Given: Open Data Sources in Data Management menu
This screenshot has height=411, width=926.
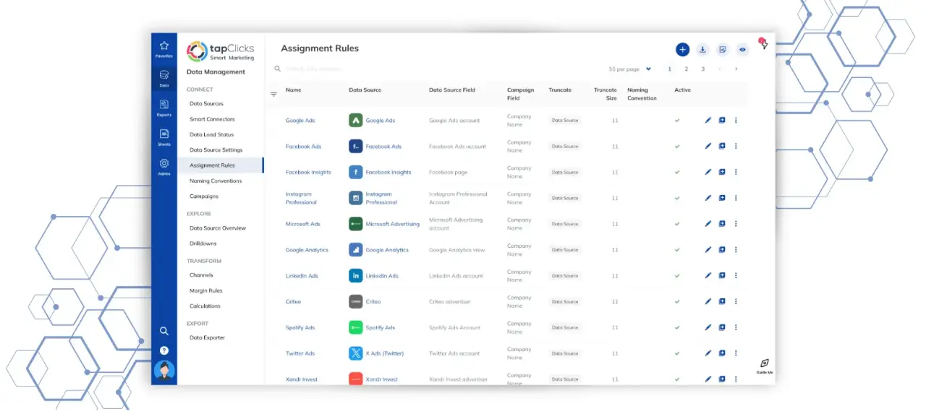Looking at the screenshot, I should click(206, 104).
